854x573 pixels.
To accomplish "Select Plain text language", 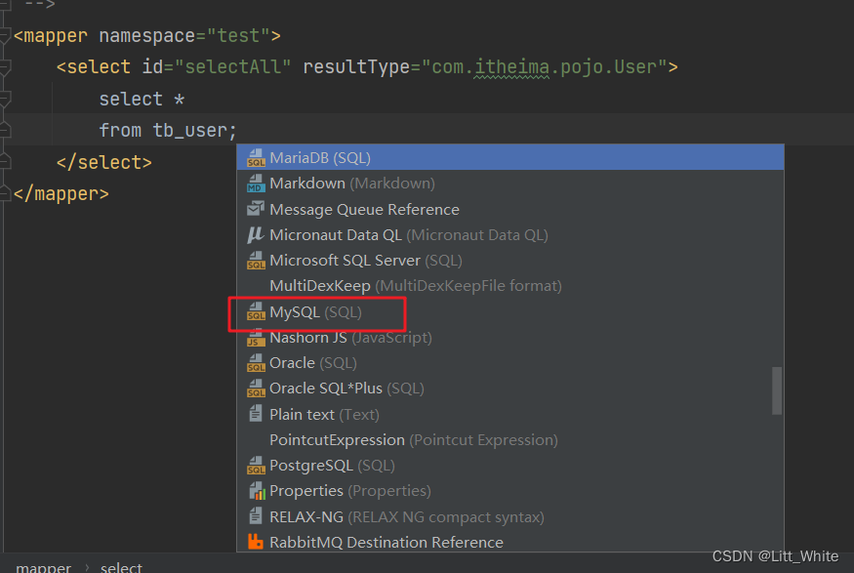I will coord(510,415).
